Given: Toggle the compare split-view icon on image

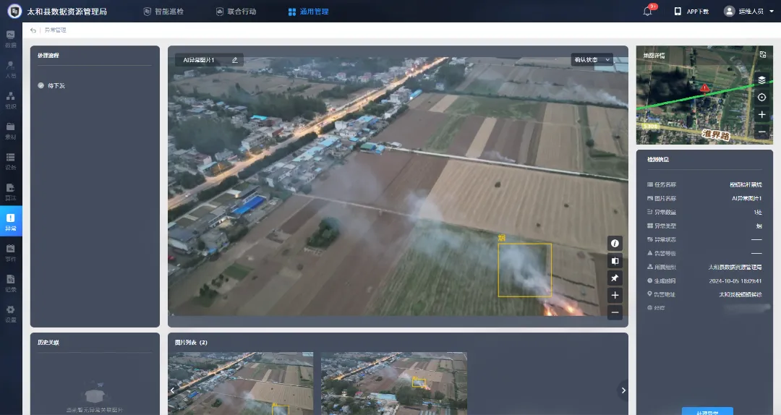Looking at the screenshot, I should click(x=615, y=261).
